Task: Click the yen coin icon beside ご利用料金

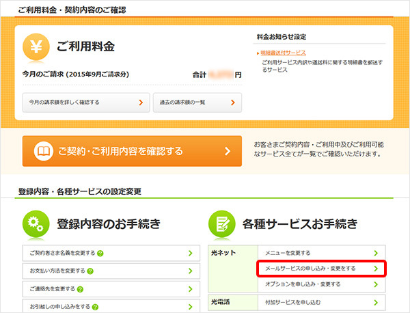Action: point(36,46)
